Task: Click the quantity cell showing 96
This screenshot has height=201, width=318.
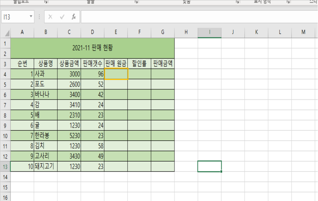Action: (x=93, y=74)
